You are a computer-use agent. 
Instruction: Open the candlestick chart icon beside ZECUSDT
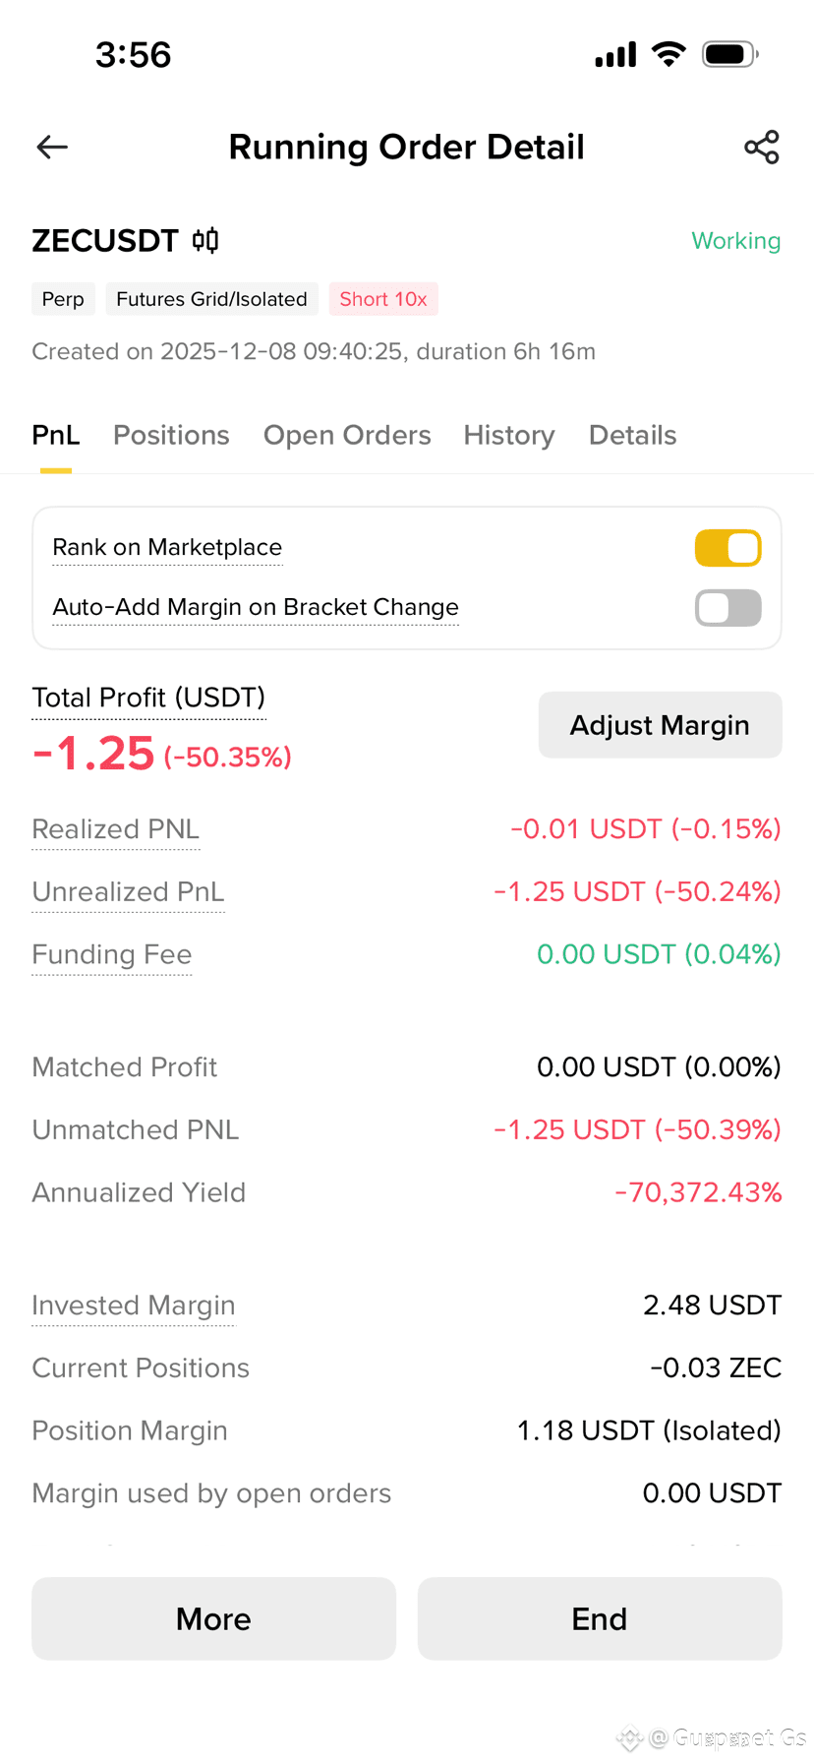(x=205, y=240)
